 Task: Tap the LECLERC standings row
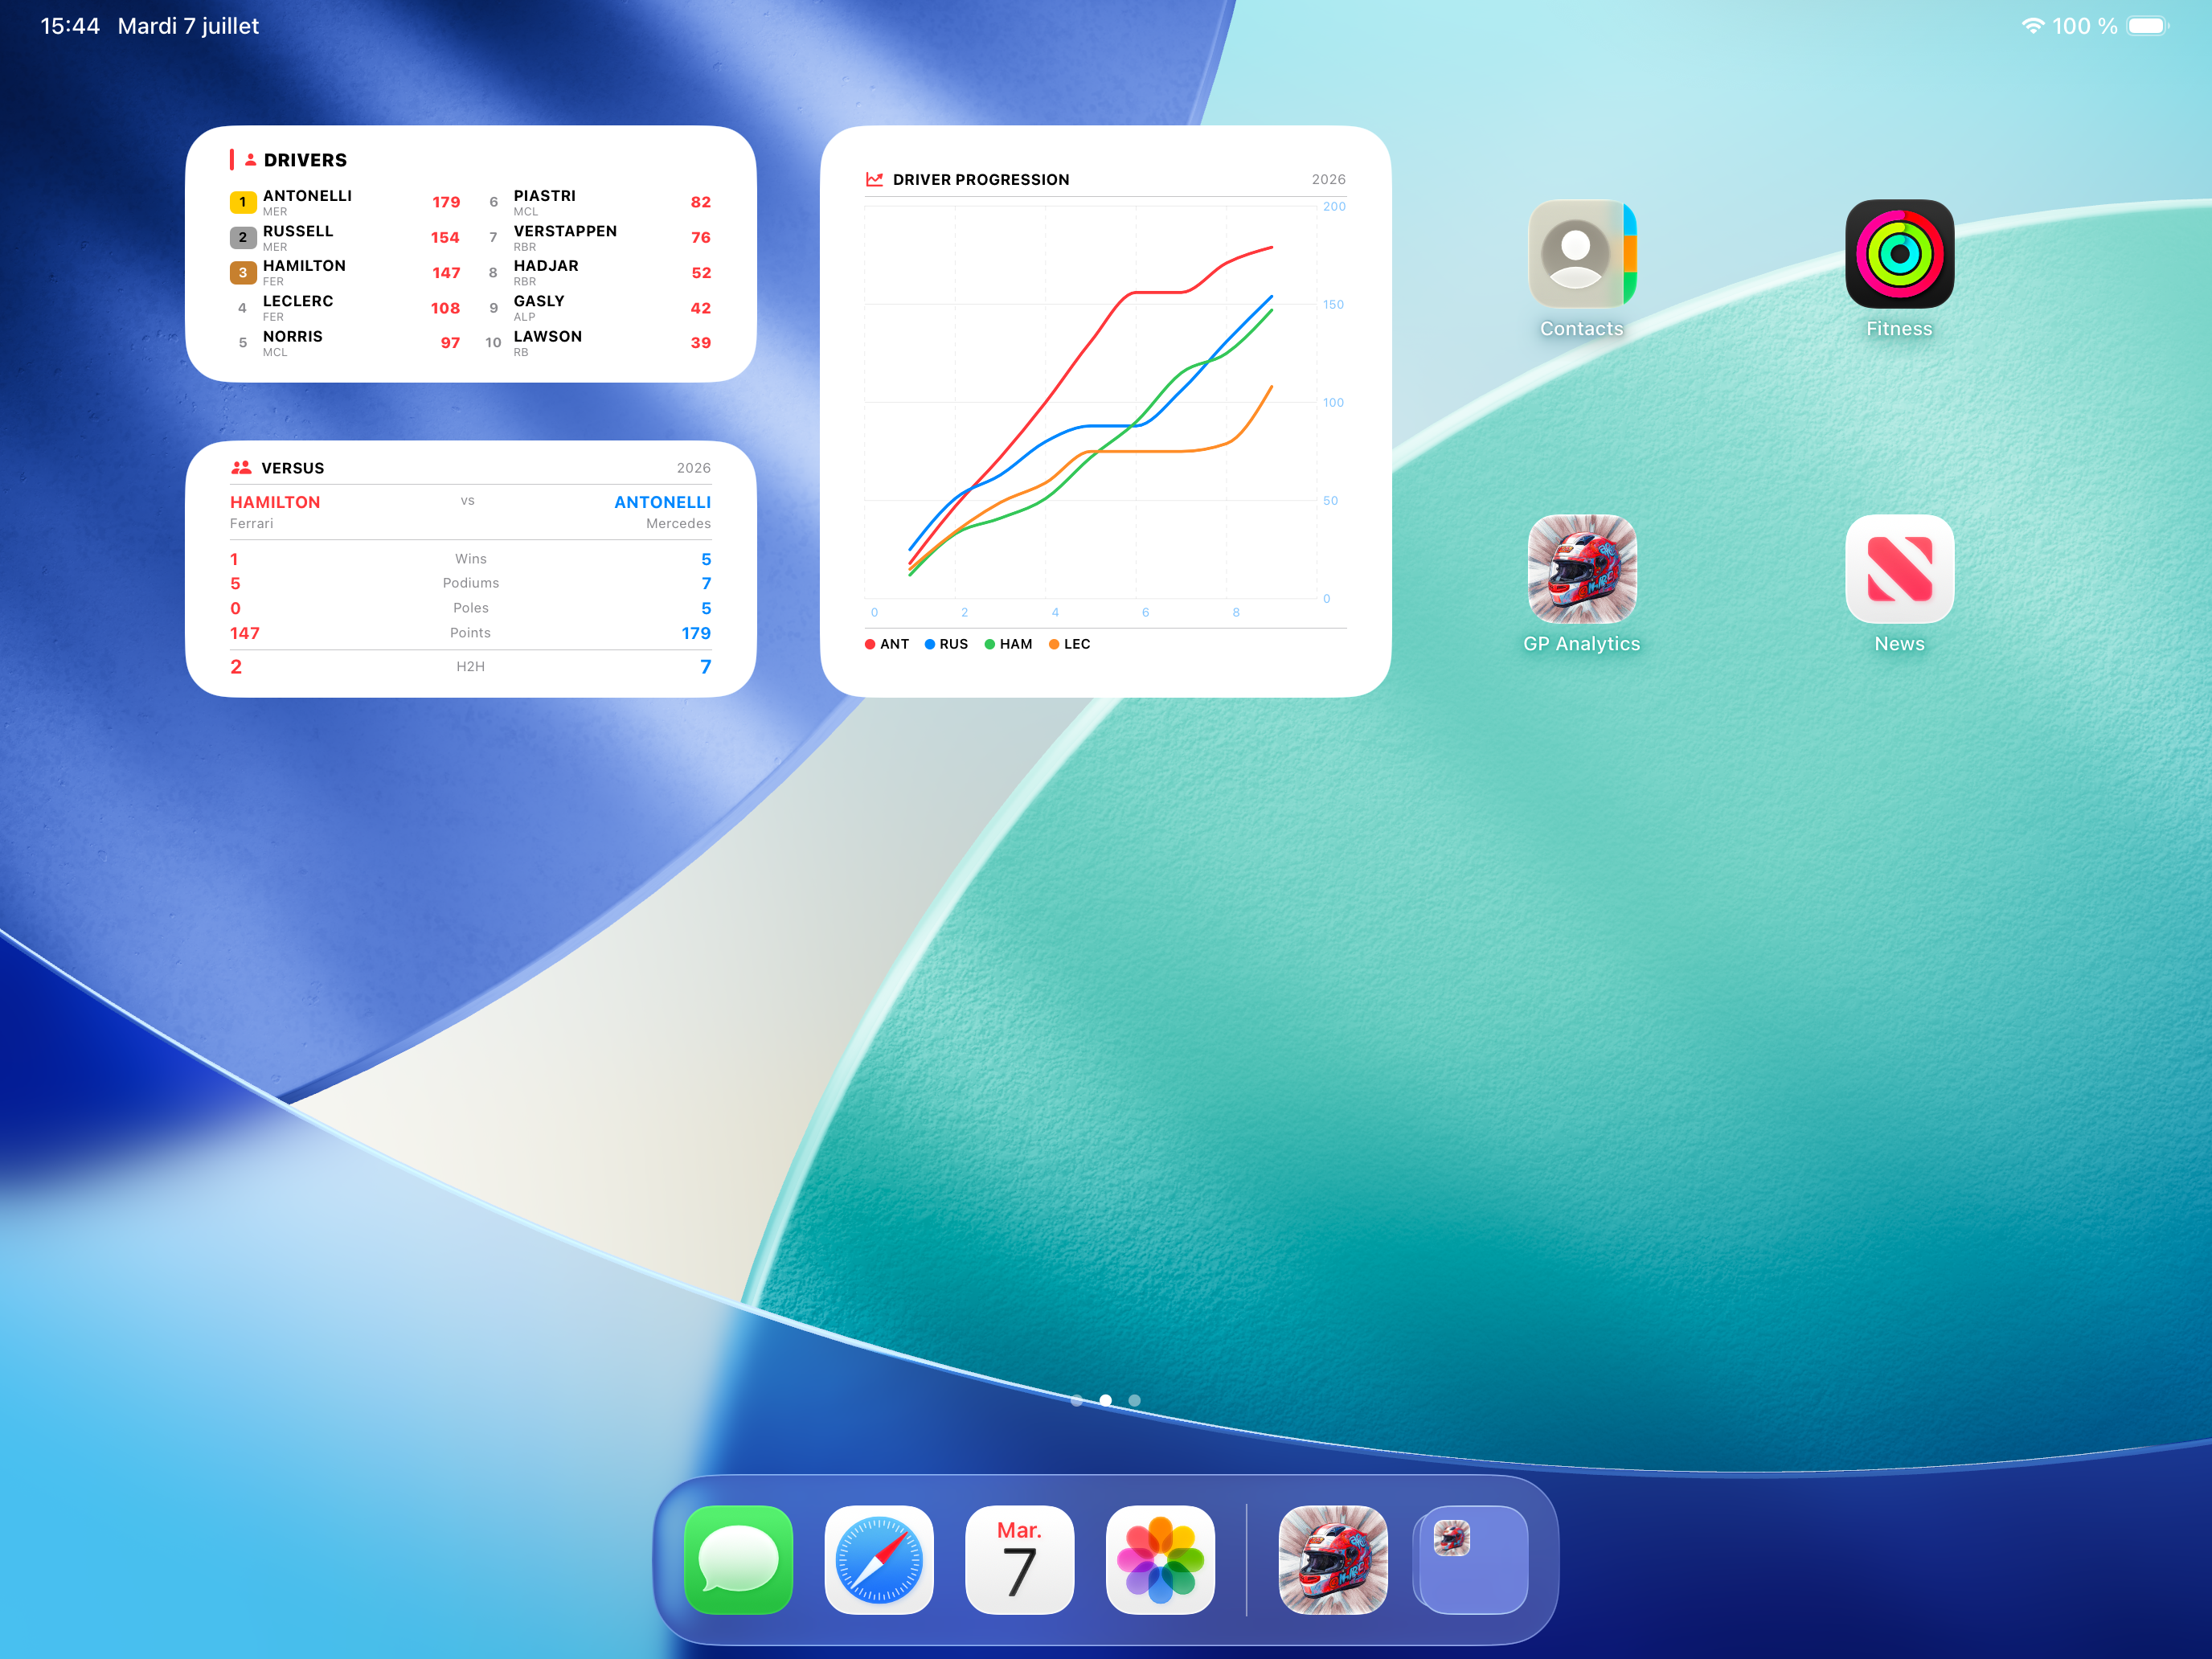pyautogui.click(x=345, y=308)
